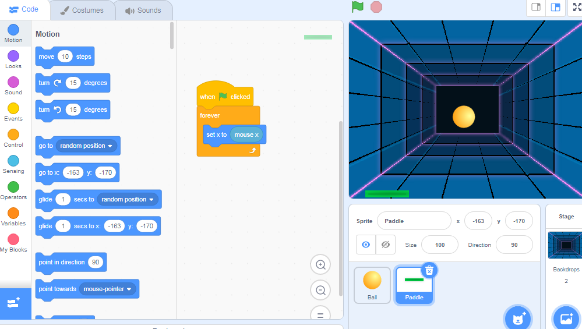
Task: Open the 'go to random position' dropdown
Action: point(110,146)
